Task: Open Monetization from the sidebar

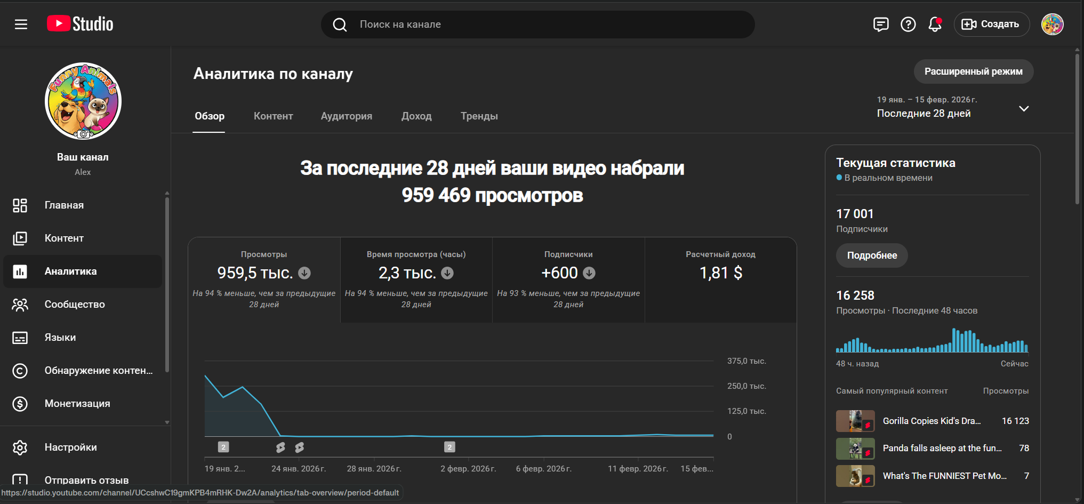Action: point(77,404)
